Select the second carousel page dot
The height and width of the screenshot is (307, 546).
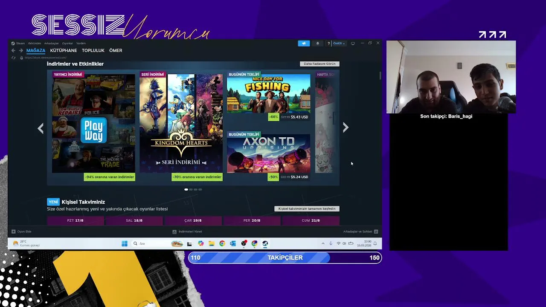coord(191,189)
